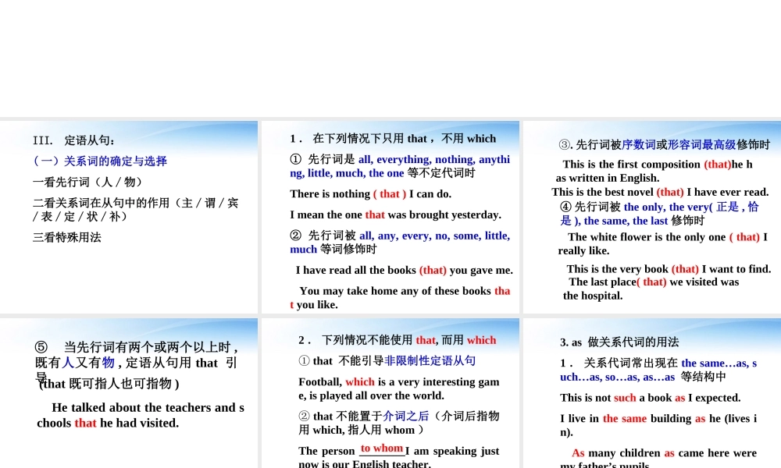Viewport: 781px width, 468px height.
Task: Click the sentence starting 'This is the first composition'
Action: coord(654,171)
